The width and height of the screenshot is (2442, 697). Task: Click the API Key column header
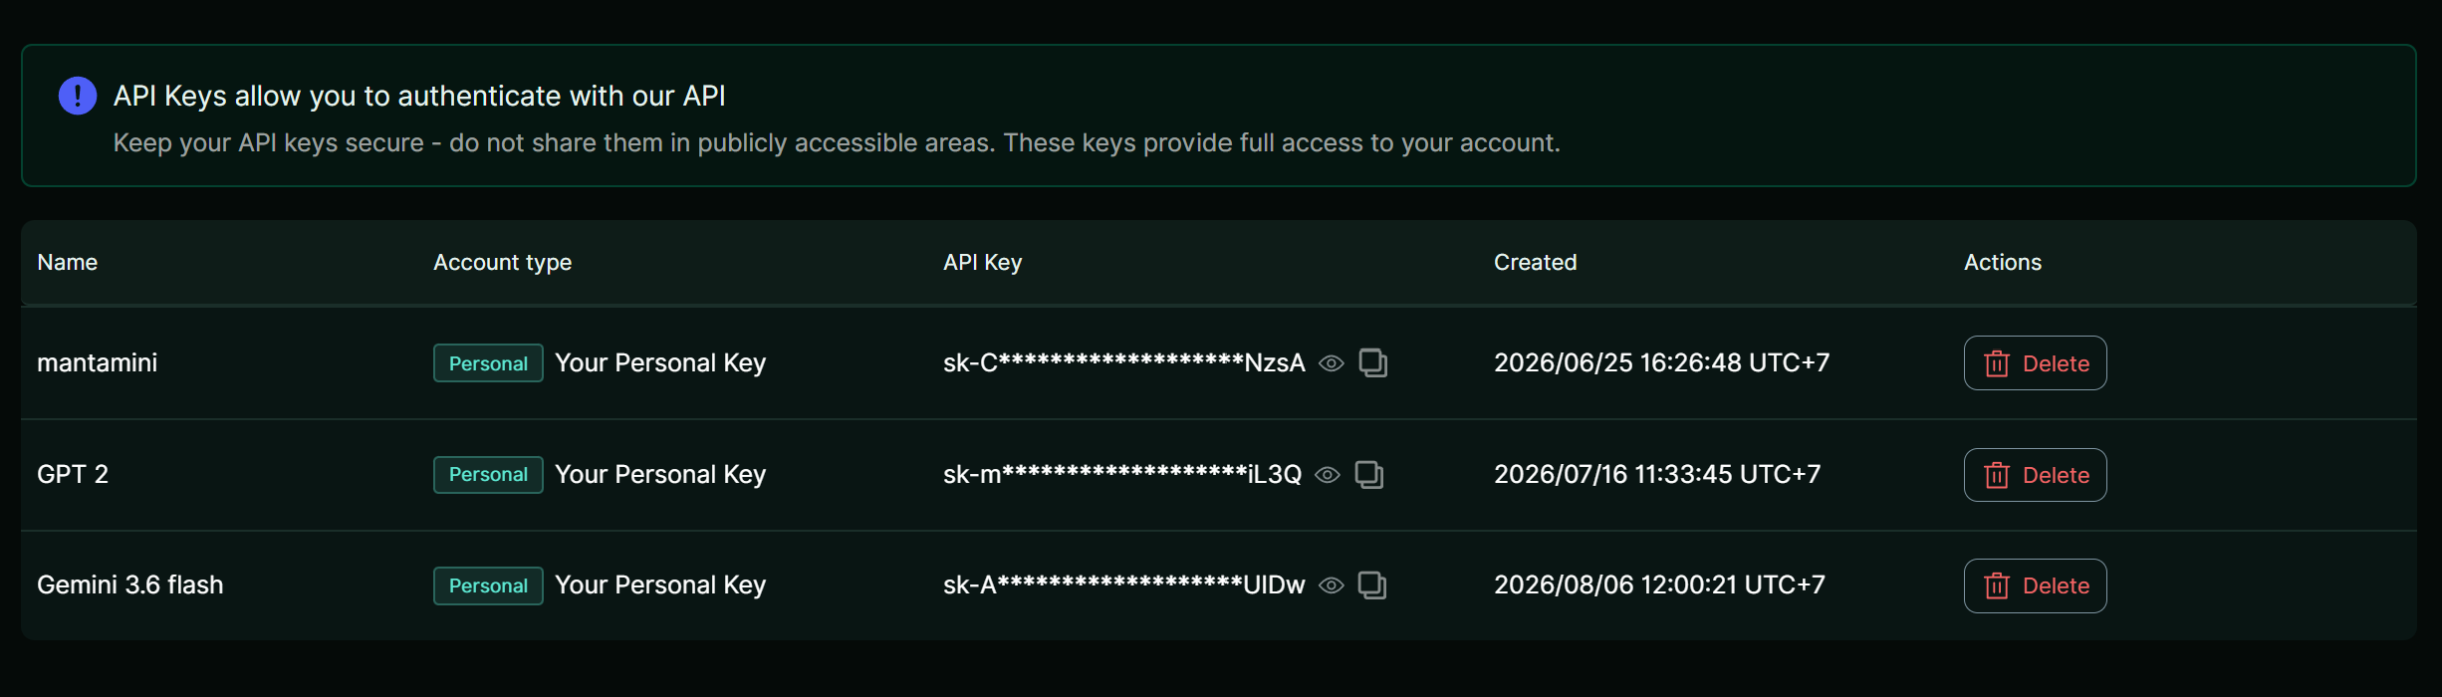[983, 263]
